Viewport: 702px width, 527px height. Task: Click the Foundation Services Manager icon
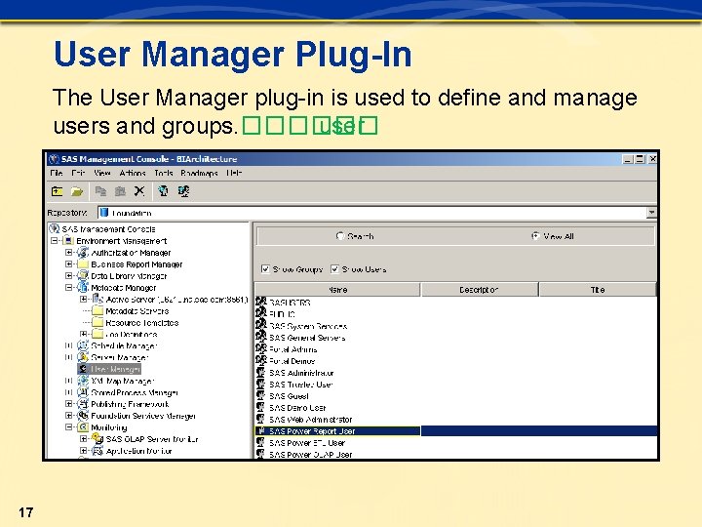click(x=83, y=416)
